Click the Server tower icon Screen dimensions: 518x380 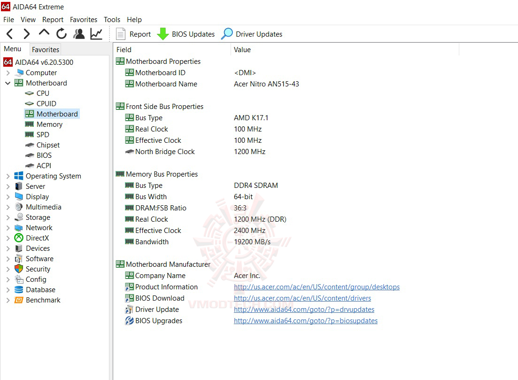[19, 186]
